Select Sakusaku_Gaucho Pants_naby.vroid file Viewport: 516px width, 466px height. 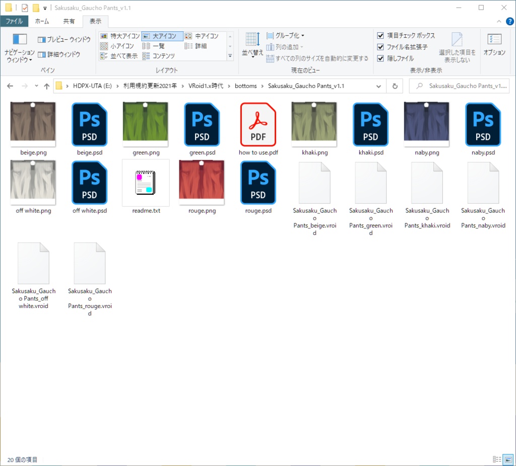[x=483, y=195]
